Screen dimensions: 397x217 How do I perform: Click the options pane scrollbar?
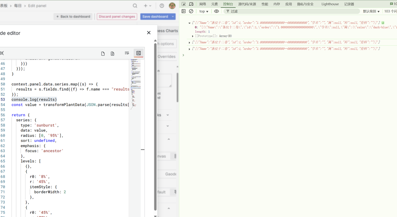177,87
